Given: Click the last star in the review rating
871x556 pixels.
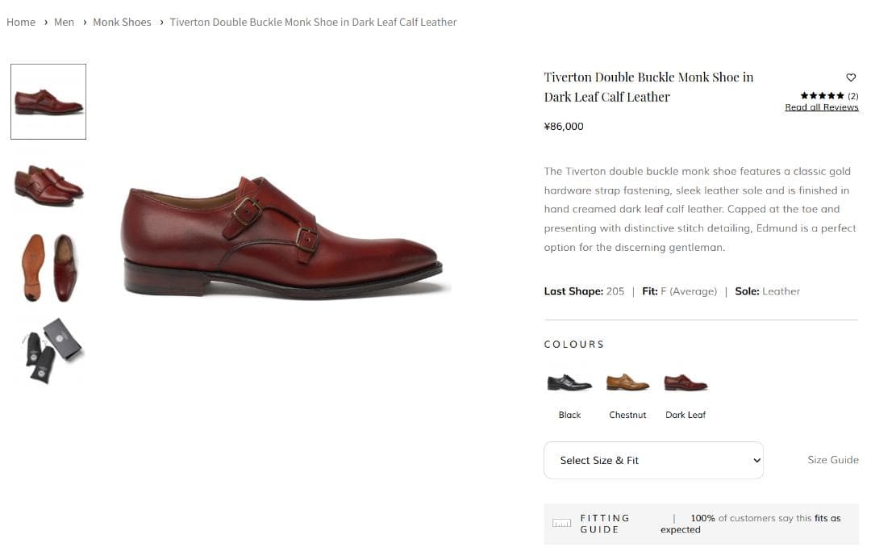Looking at the screenshot, I should [x=840, y=94].
